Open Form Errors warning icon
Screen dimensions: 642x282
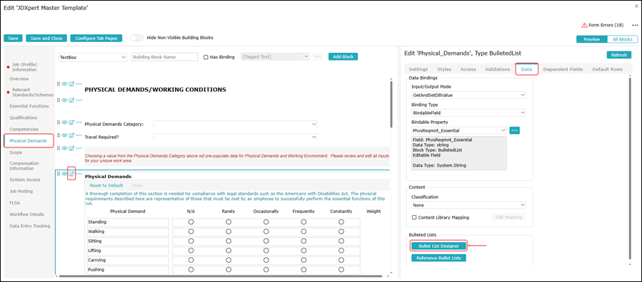(584, 26)
